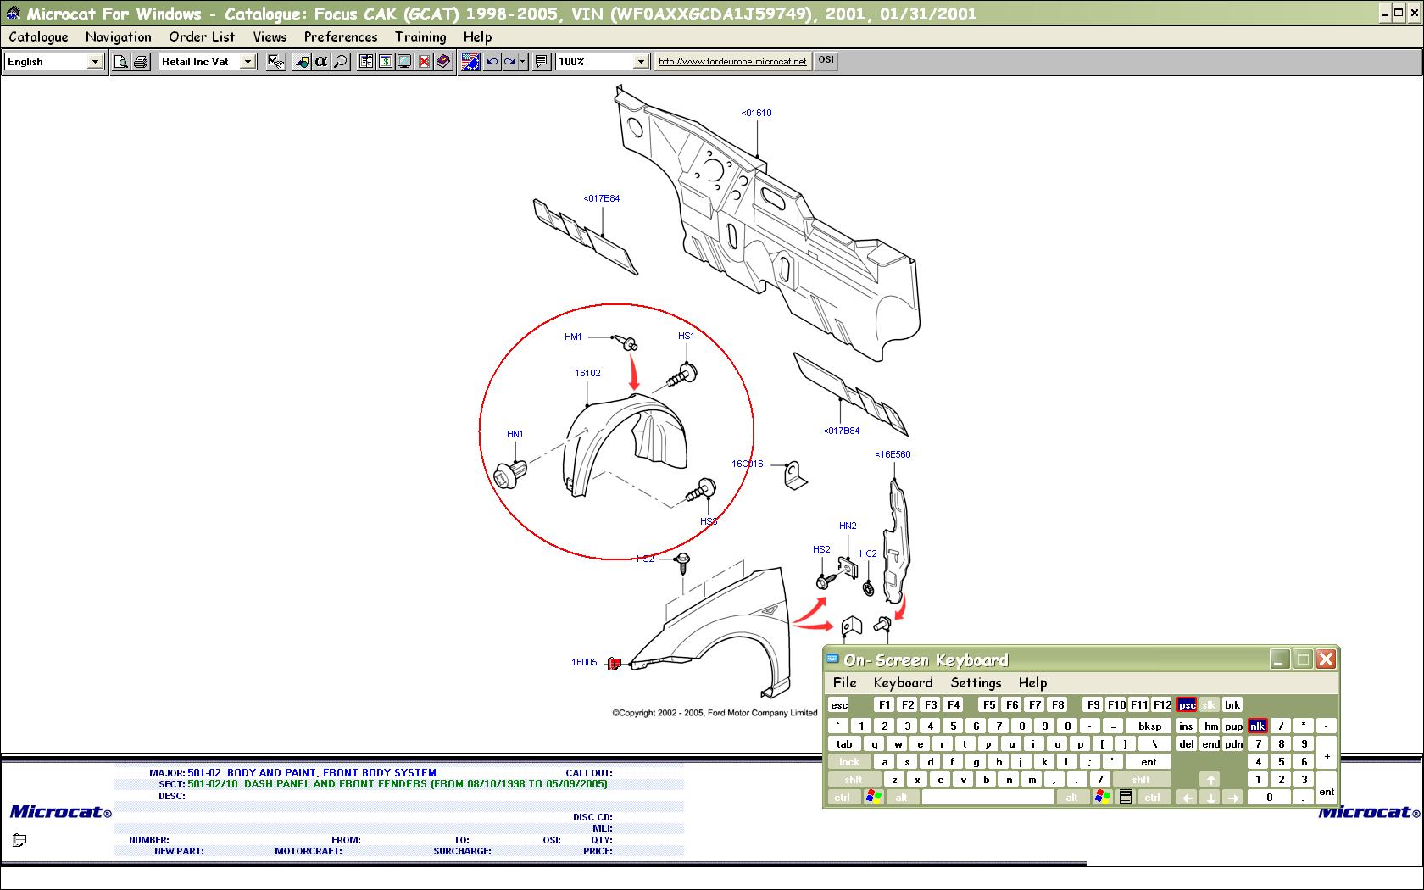
Task: Click the dollar sign price icon
Action: 386,62
